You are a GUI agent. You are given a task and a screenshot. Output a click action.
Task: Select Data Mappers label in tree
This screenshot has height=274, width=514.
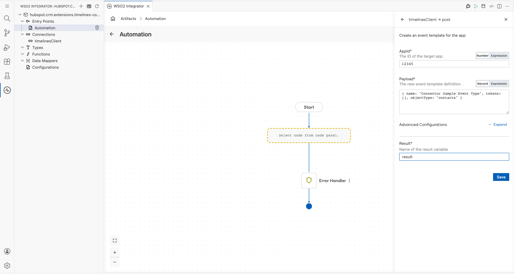point(45,61)
